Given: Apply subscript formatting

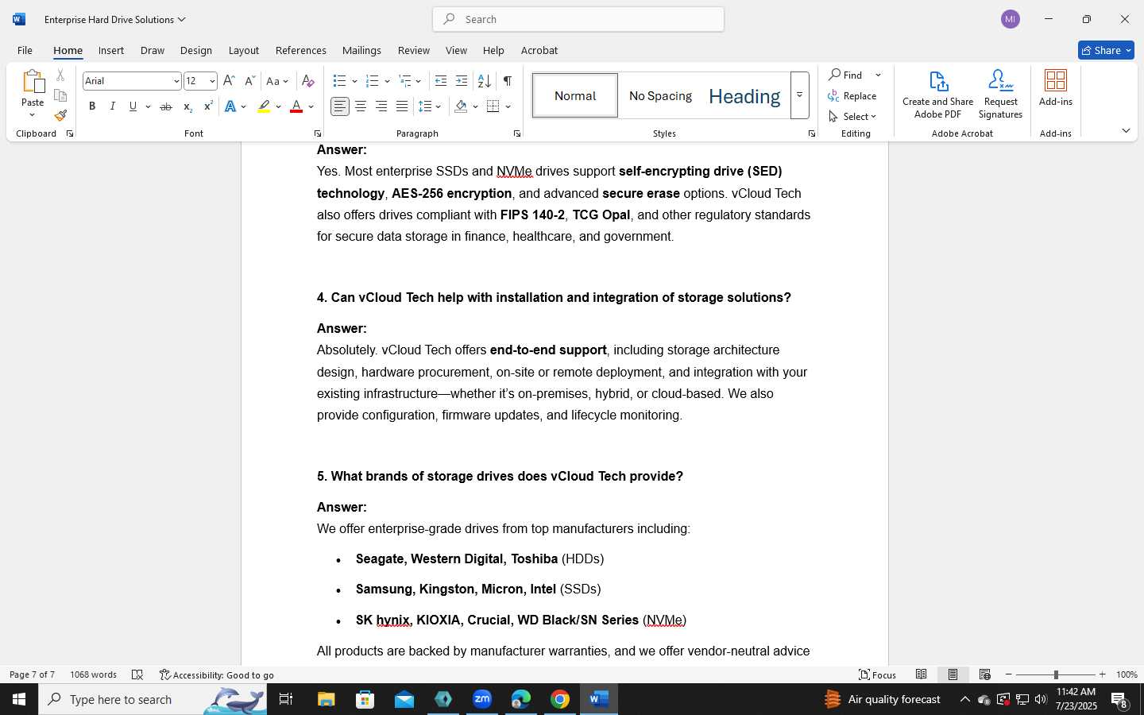Looking at the screenshot, I should coord(187,106).
